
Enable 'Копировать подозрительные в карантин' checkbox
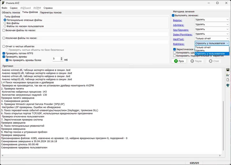coord(175,56)
